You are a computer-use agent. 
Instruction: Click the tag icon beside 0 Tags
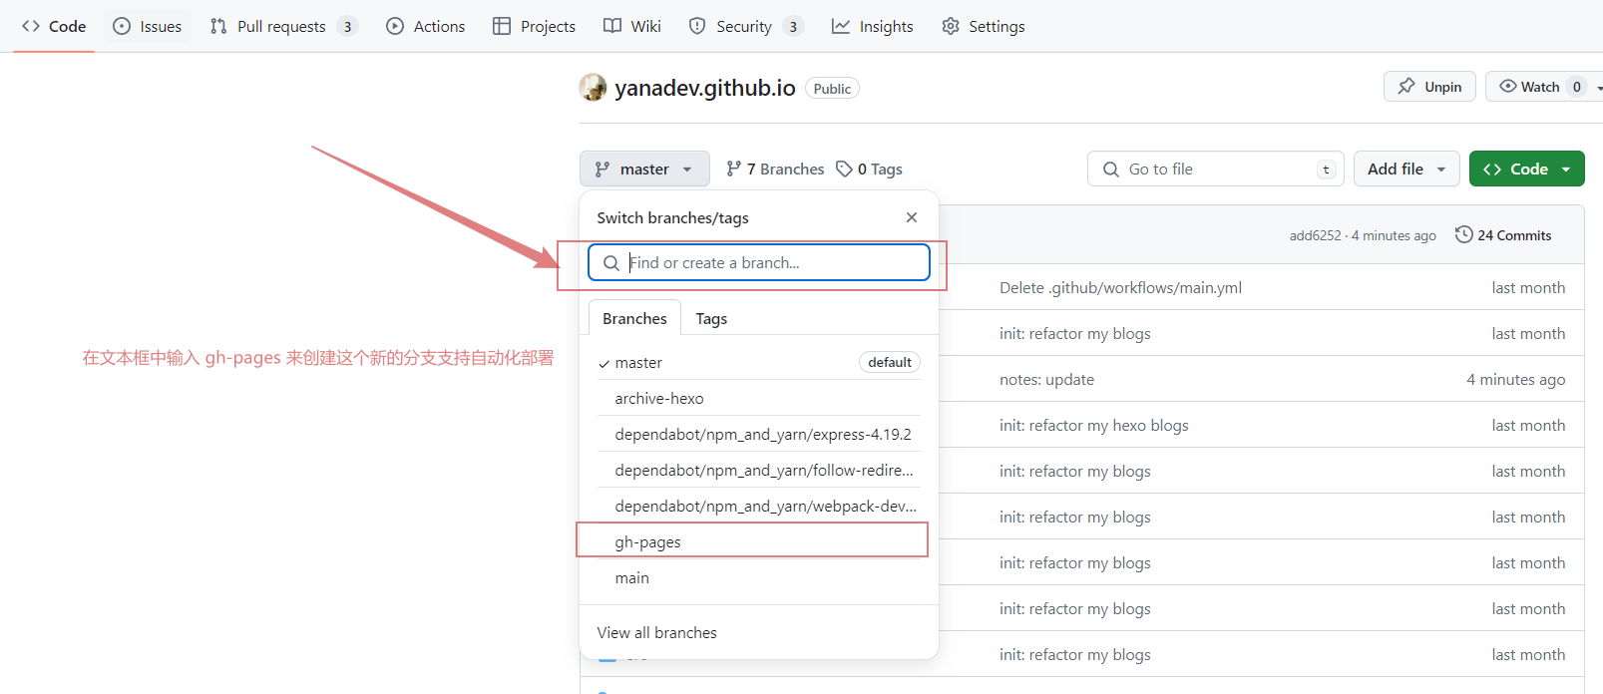click(844, 169)
